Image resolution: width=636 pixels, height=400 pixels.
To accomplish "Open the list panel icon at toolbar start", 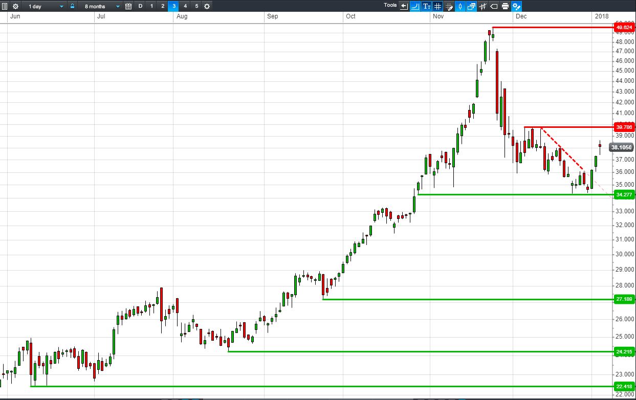I will 5,6.
